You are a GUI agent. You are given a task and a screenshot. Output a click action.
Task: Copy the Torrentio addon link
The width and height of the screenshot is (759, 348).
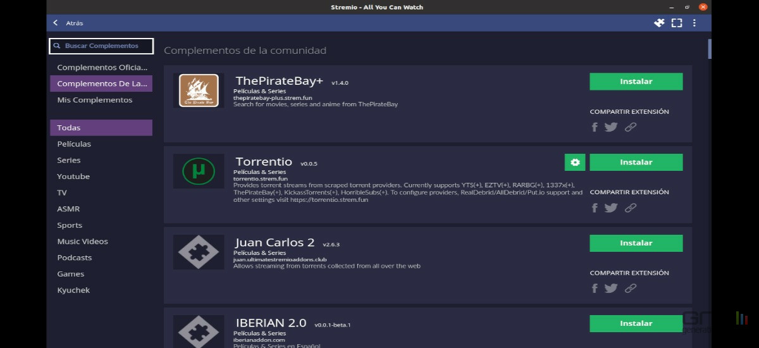pyautogui.click(x=631, y=208)
